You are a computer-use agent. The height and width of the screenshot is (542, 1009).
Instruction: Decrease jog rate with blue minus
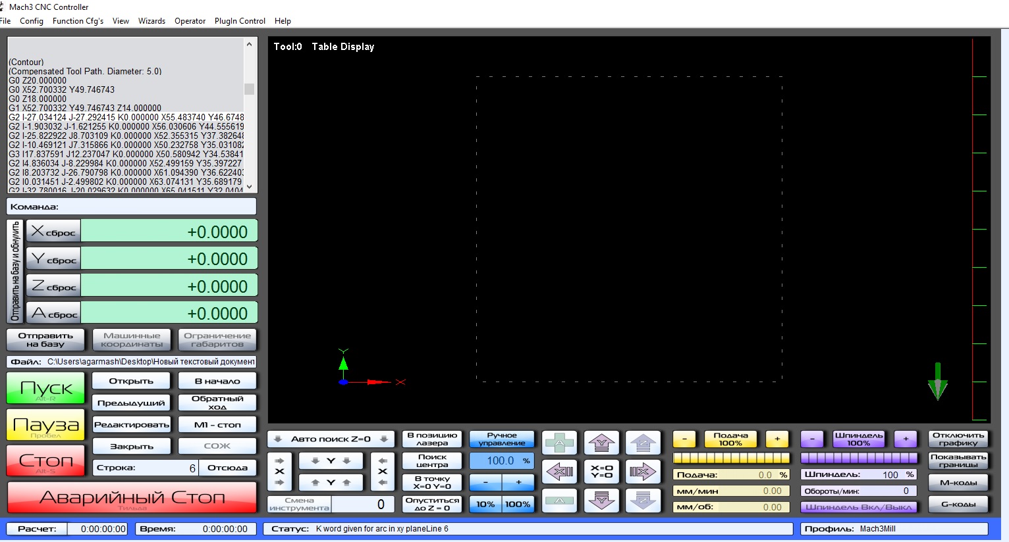(x=485, y=482)
